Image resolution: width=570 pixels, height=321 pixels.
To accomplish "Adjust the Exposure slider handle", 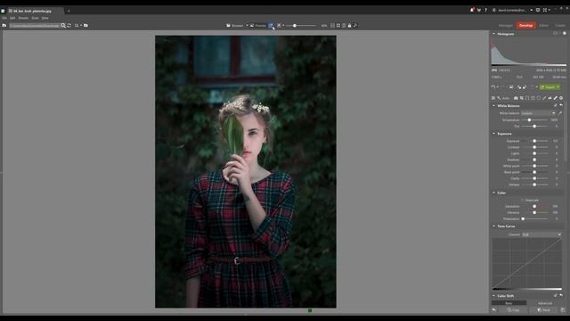I will click(534, 141).
